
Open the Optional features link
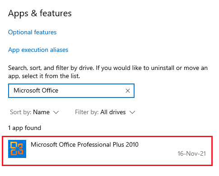point(33,32)
